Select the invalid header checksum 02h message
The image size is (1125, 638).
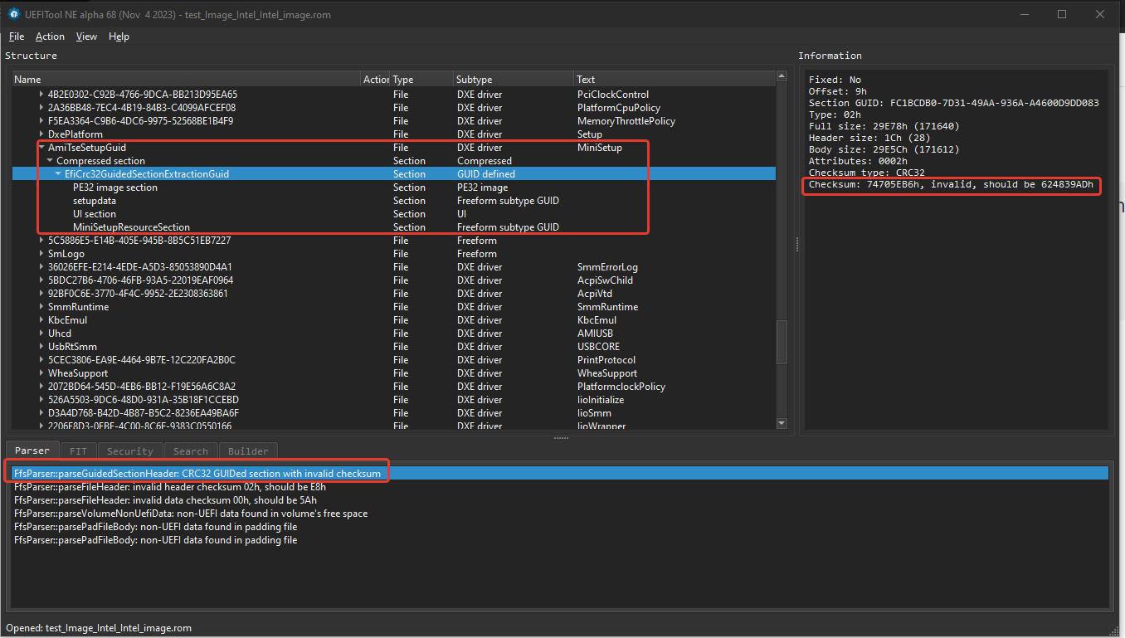click(561, 487)
